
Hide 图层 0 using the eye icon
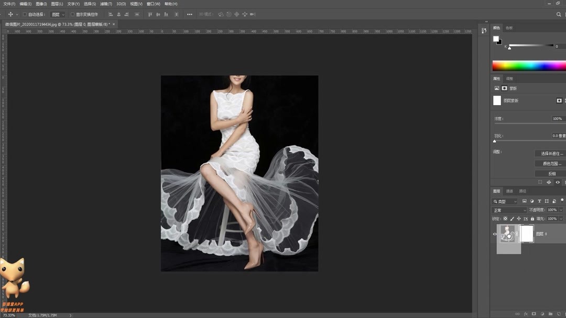[495, 234]
